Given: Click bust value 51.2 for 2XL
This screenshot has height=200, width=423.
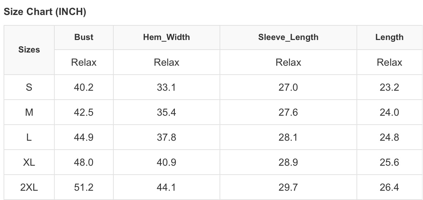Looking at the screenshot, I should click(x=84, y=187).
